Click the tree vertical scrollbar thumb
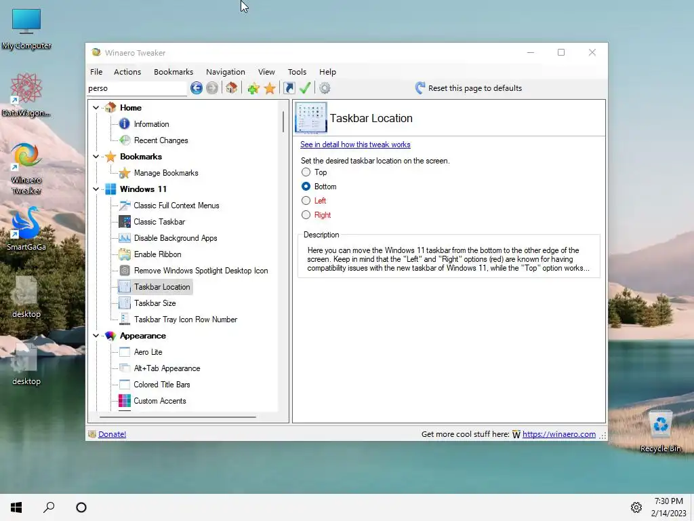The width and height of the screenshot is (694, 521). pyautogui.click(x=283, y=122)
